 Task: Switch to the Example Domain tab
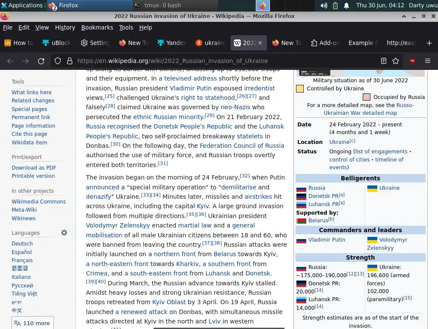363,43
